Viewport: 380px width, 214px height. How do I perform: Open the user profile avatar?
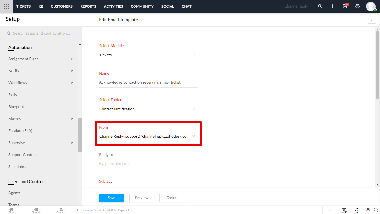[371, 6]
